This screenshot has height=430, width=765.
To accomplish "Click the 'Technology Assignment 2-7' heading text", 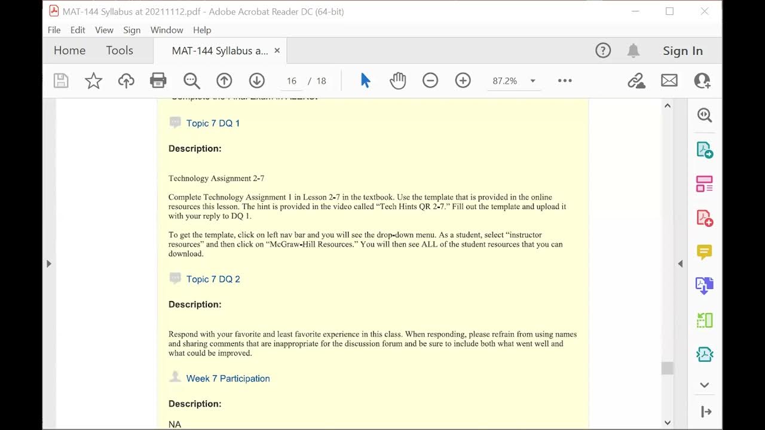I will (x=216, y=178).
